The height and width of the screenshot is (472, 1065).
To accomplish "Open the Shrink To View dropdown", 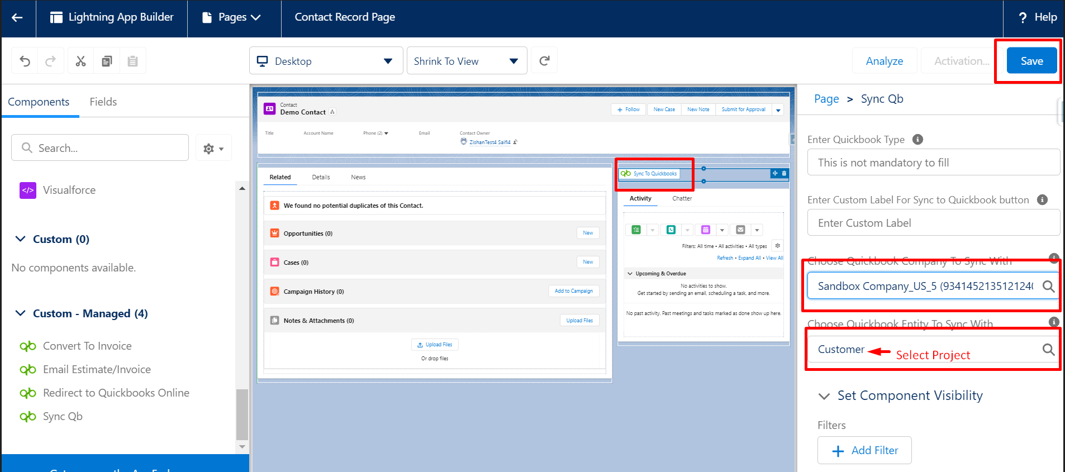I will click(x=467, y=61).
